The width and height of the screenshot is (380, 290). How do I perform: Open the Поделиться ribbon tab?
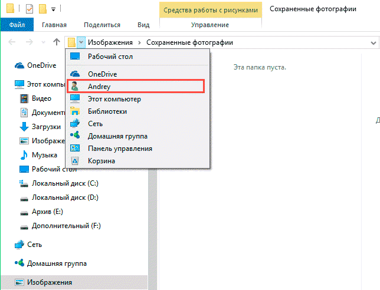pos(102,25)
